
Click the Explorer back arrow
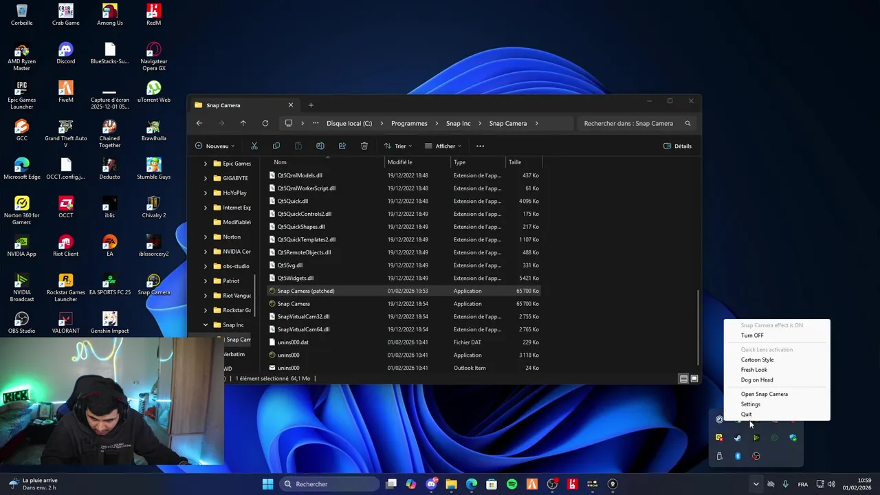pyautogui.click(x=199, y=123)
